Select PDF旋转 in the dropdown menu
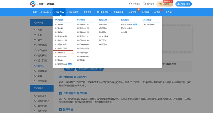This screenshot has height=113, width=213. [x=59, y=60]
